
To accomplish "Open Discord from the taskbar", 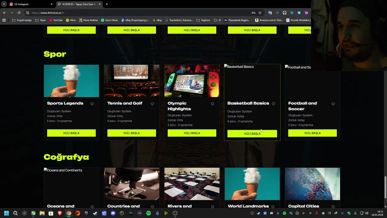I will click(113, 213).
